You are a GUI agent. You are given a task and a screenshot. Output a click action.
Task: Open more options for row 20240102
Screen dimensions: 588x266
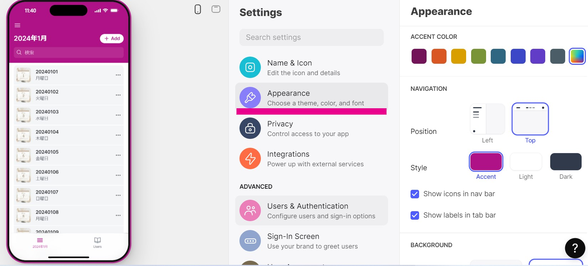click(x=118, y=95)
